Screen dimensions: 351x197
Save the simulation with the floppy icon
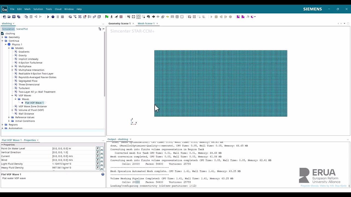(14, 17)
